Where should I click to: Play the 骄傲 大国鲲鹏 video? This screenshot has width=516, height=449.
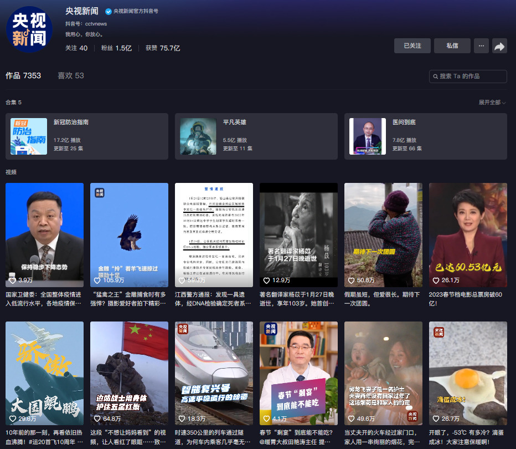44,373
